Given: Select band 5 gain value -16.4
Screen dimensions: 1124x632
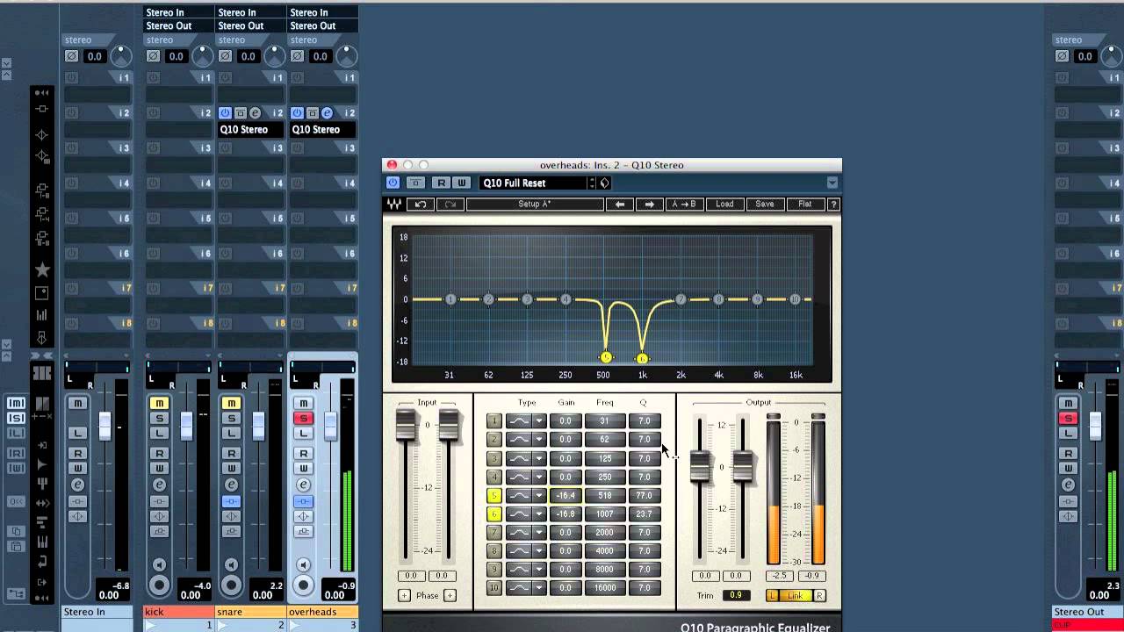Looking at the screenshot, I should click(x=566, y=496).
